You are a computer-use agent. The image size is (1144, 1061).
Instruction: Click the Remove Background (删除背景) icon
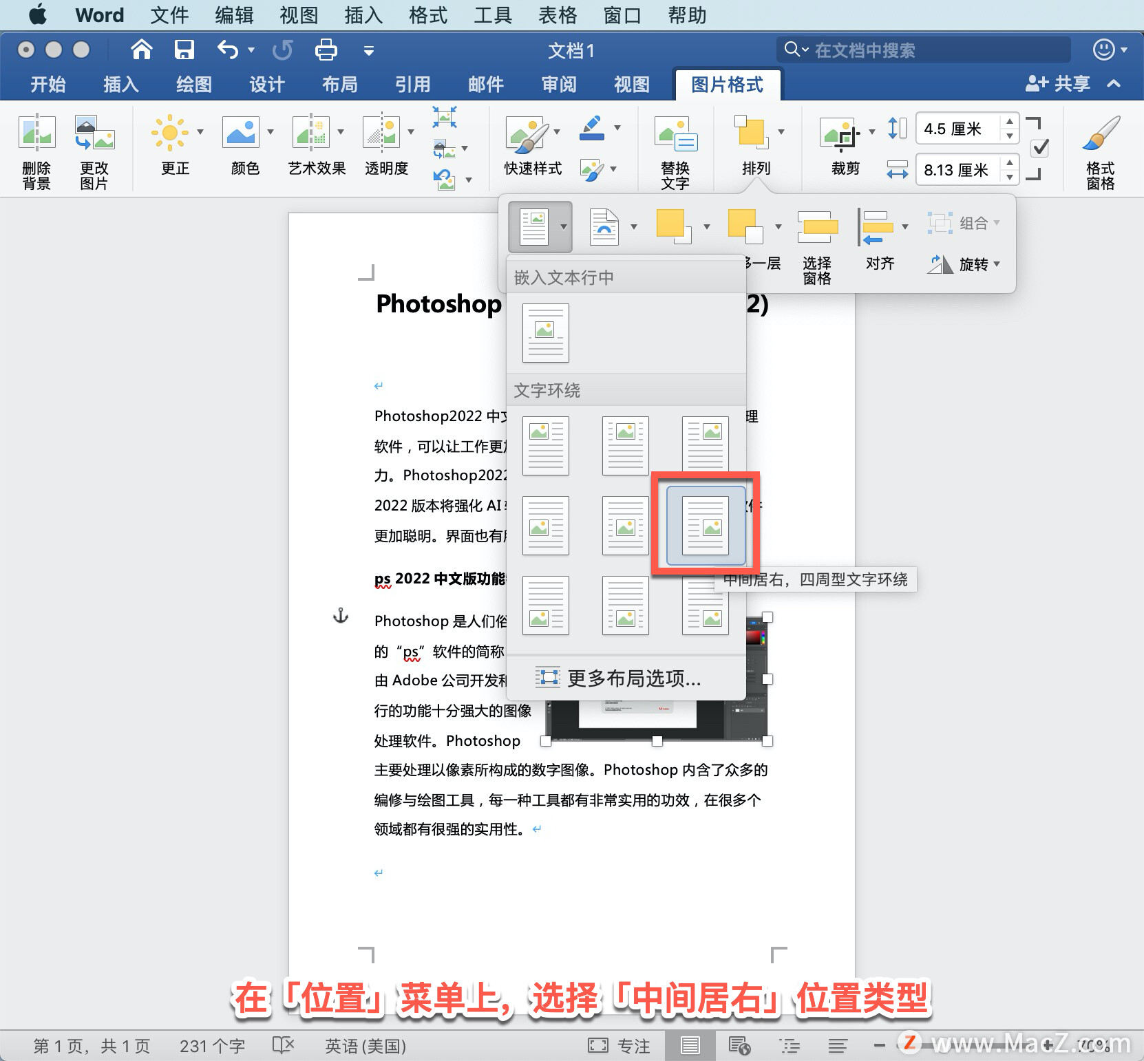pyautogui.click(x=36, y=132)
